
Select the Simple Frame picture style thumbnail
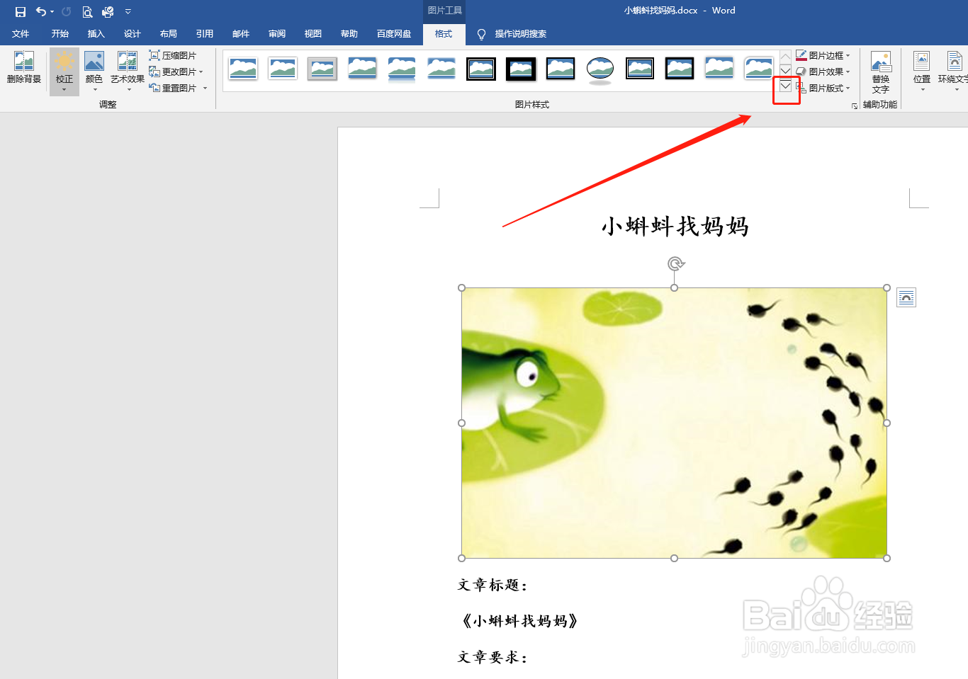point(243,69)
